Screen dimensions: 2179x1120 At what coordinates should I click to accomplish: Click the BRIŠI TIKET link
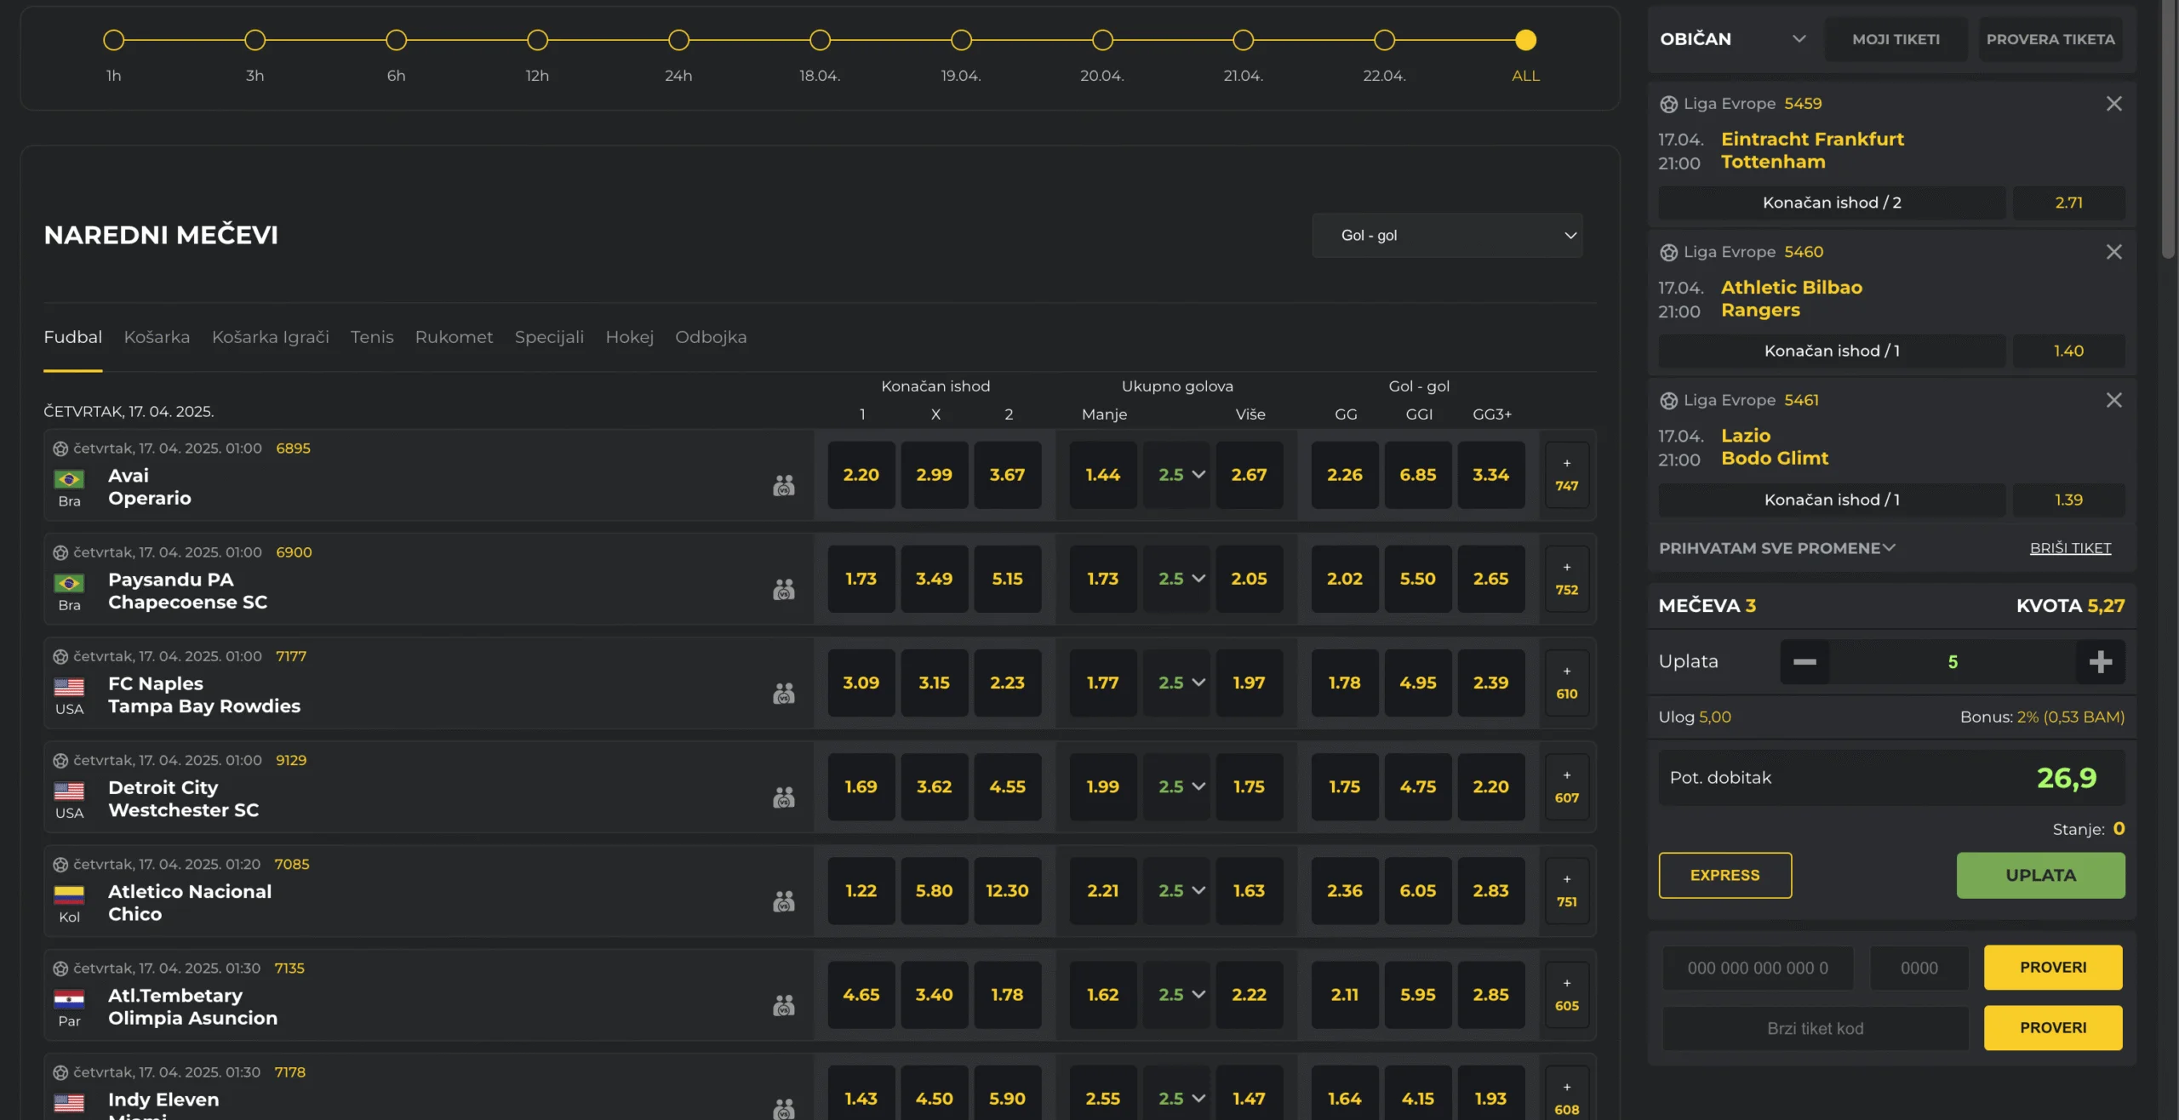click(x=2070, y=548)
